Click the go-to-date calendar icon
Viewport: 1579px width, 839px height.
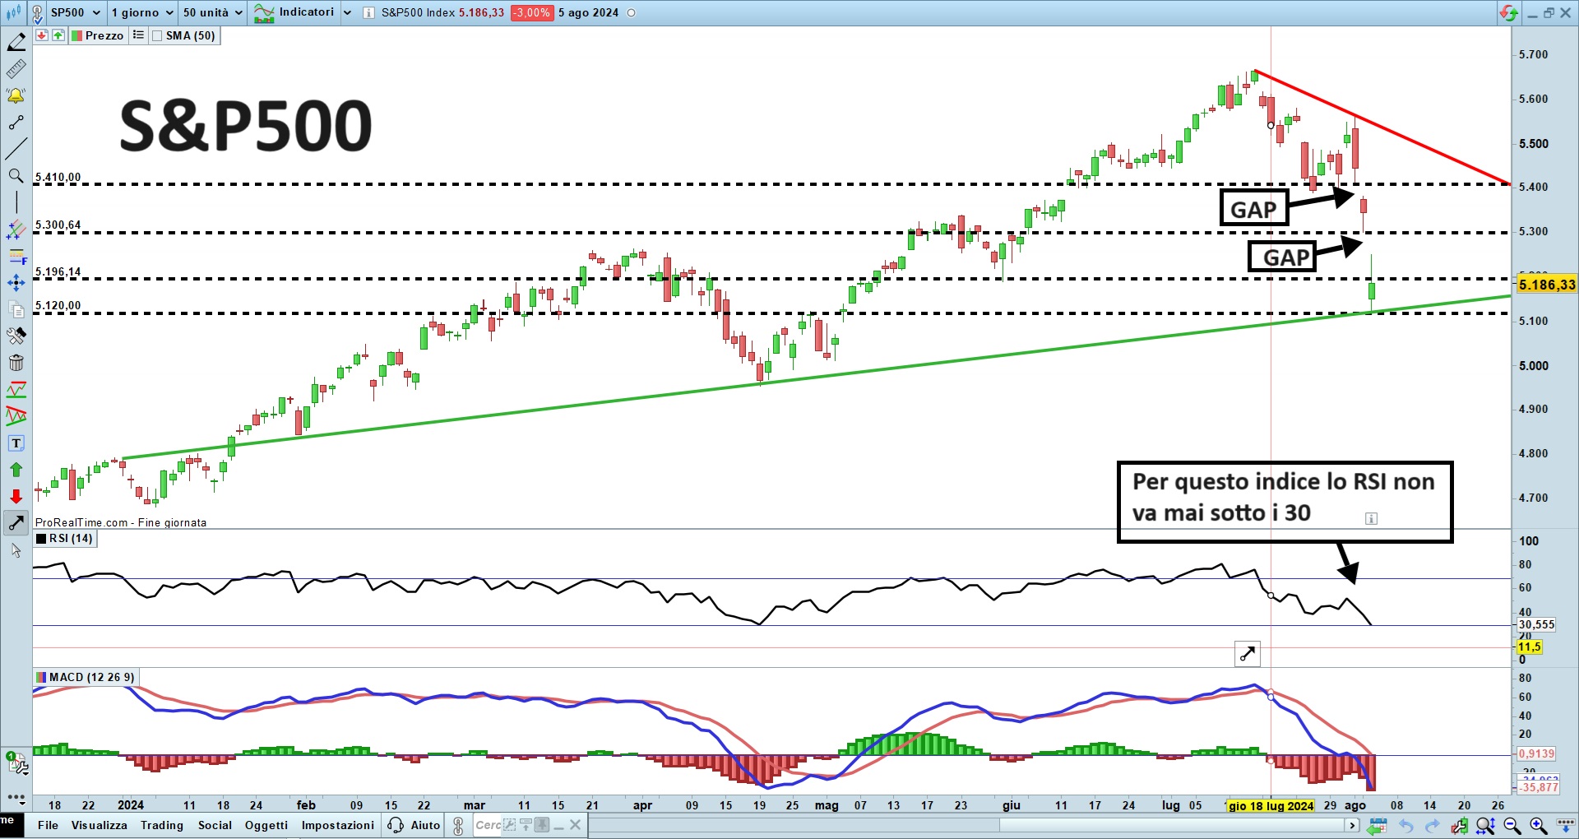point(1378,825)
